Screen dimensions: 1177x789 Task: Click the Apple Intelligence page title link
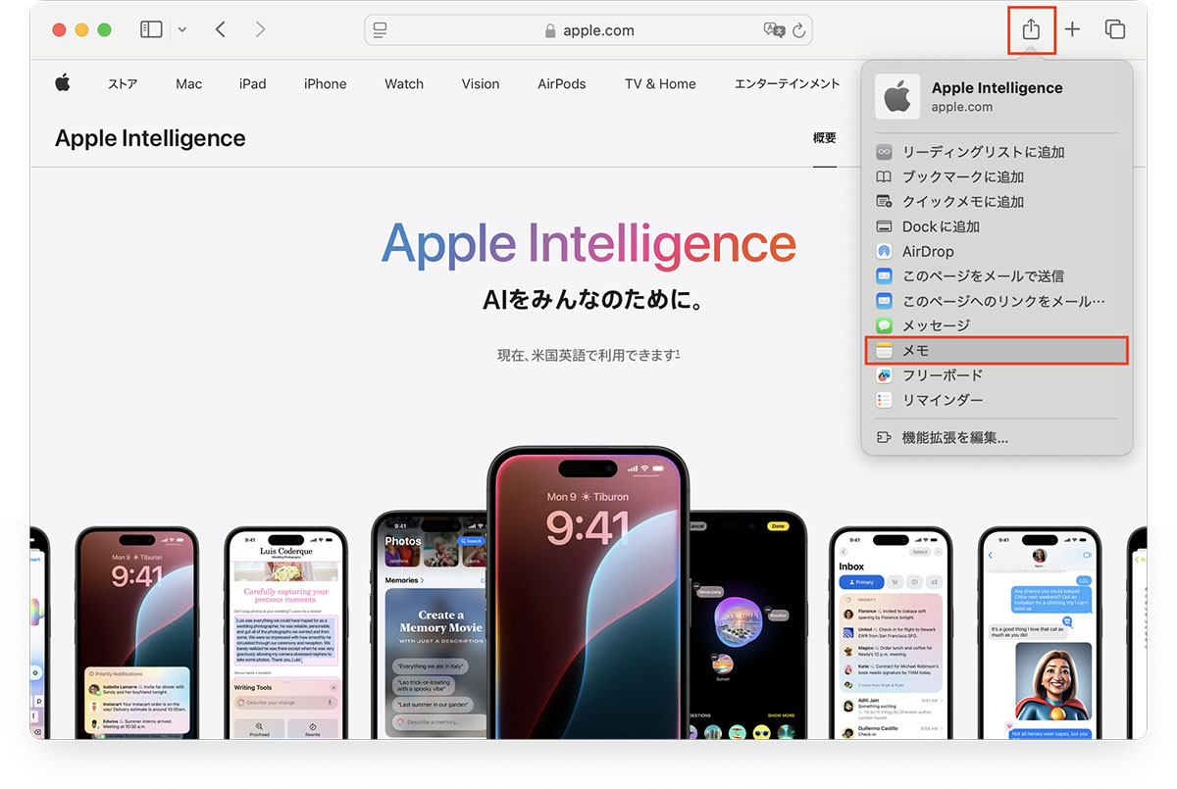pyautogui.click(x=150, y=138)
